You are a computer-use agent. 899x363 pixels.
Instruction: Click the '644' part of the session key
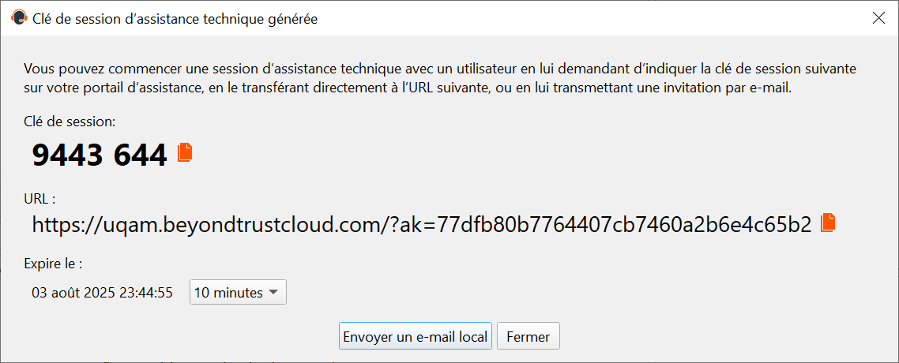[140, 155]
